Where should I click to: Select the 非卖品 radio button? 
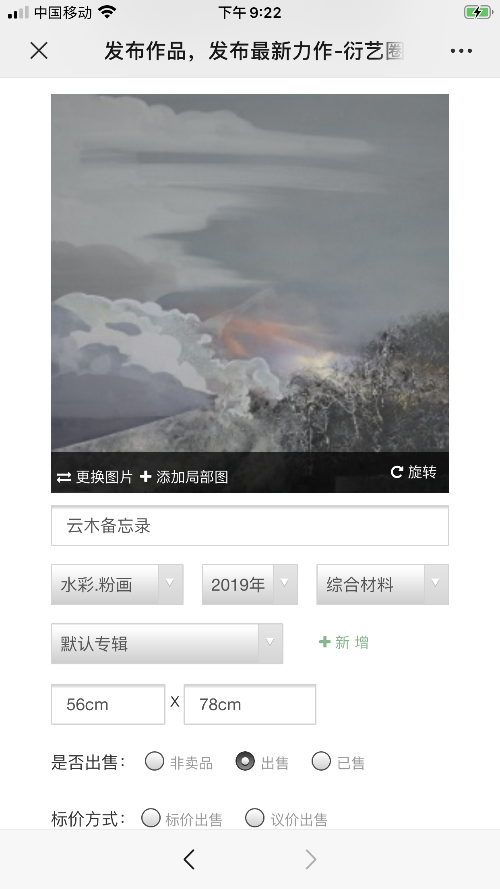[x=155, y=761]
